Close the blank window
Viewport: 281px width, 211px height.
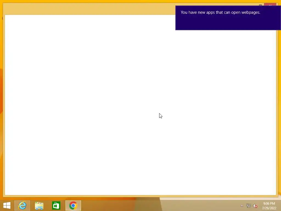pos(270,5)
